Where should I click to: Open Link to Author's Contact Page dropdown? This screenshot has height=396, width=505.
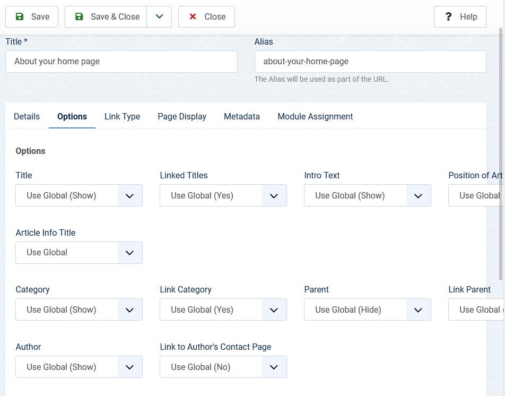point(223,367)
